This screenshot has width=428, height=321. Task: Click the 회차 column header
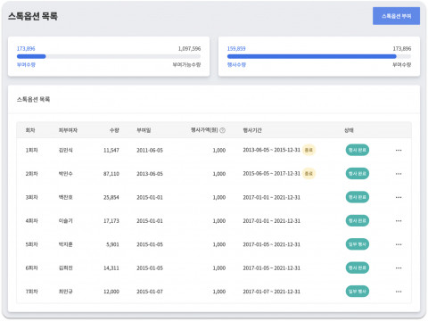30,130
